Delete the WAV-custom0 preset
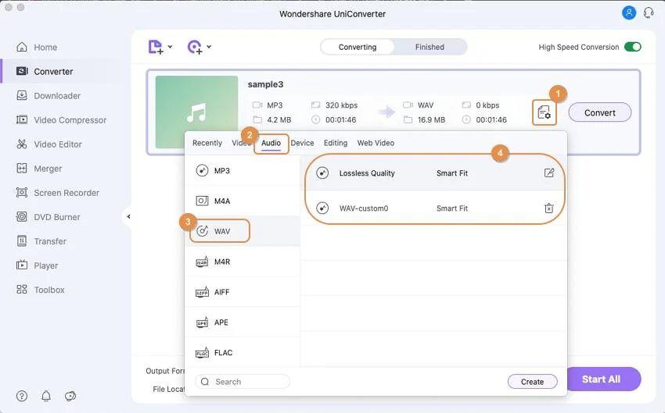 548,208
